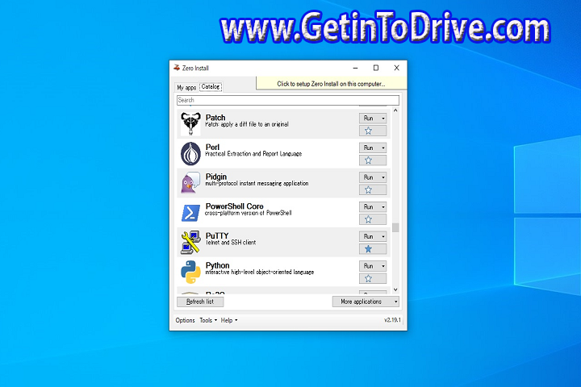
Task: Click the scrollbar down arrow
Action: pos(395,289)
